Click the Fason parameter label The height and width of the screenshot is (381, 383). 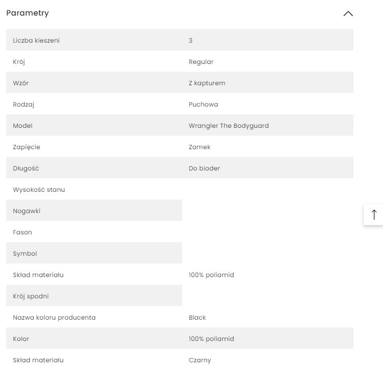22,232
